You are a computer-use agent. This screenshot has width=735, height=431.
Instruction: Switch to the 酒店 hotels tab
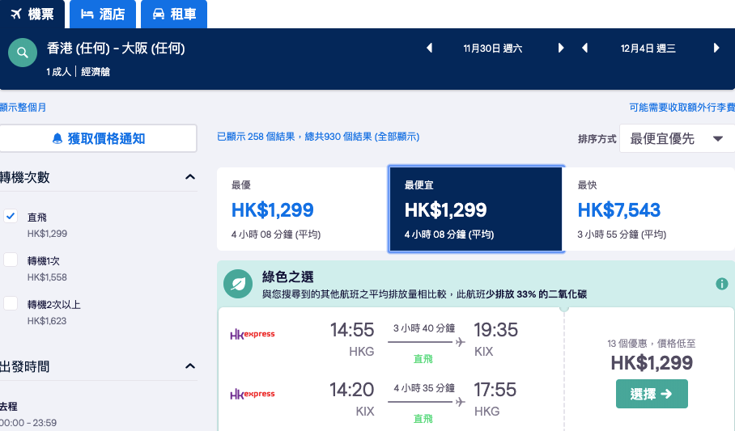pyautogui.click(x=103, y=14)
